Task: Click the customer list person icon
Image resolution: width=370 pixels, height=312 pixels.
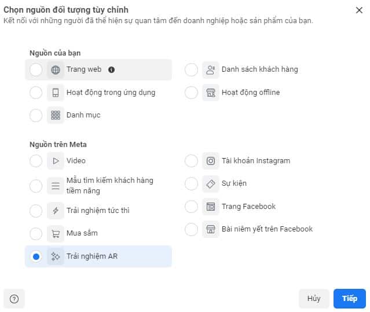Action: point(210,69)
